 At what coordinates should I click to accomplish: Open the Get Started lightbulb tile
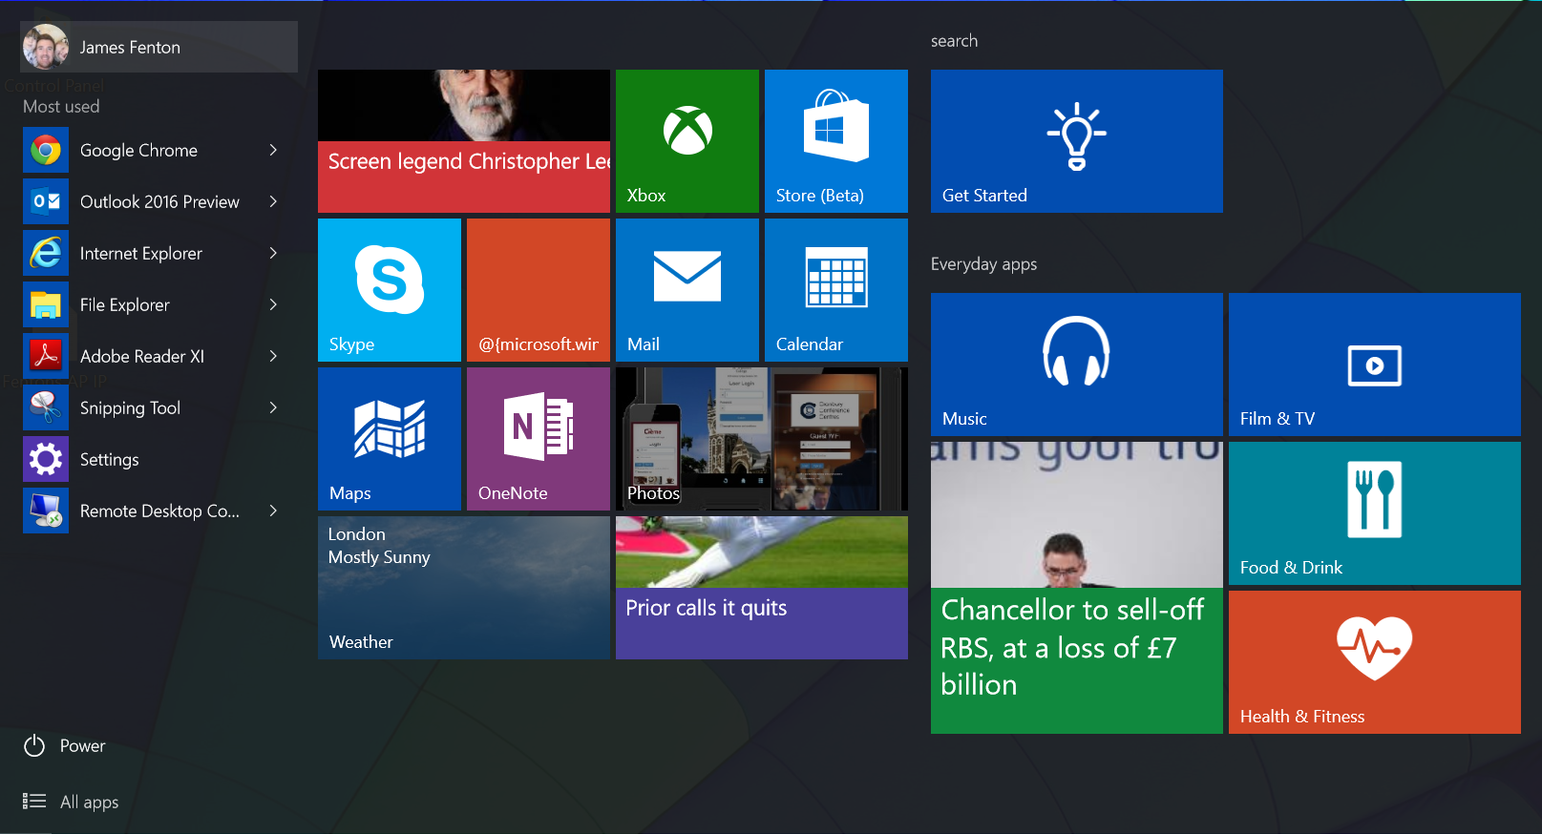(x=1077, y=141)
